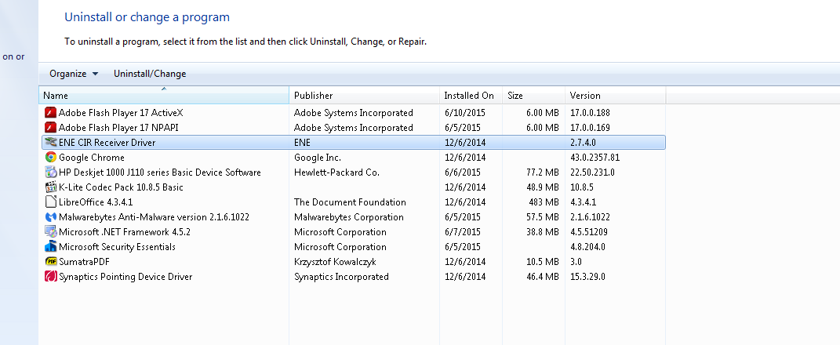Click the Google Chrome icon
840x345 pixels.
pos(50,158)
